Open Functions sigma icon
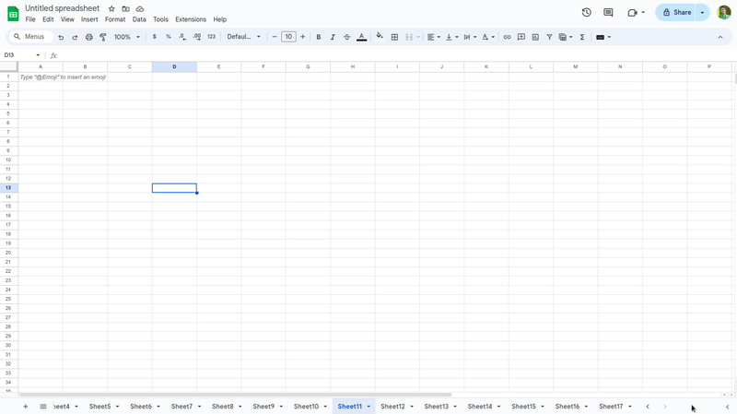Viewport: 737px width, 414px height. point(582,37)
